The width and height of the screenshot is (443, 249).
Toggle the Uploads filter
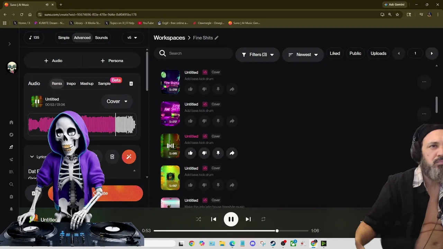coord(378,53)
